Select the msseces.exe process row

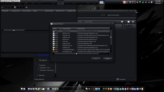[x=81, y=35]
